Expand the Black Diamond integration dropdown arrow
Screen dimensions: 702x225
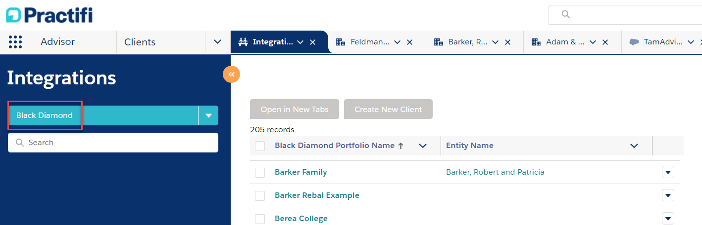(x=208, y=115)
